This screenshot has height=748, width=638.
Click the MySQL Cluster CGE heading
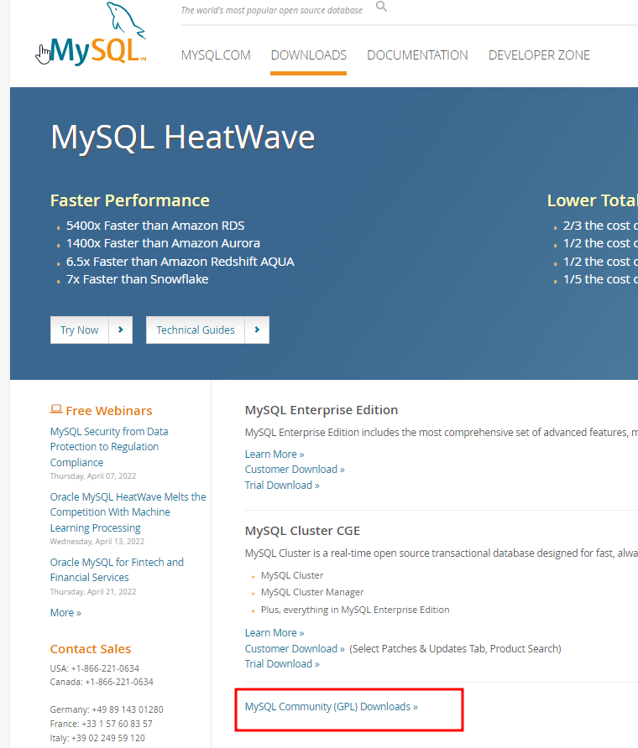point(302,531)
